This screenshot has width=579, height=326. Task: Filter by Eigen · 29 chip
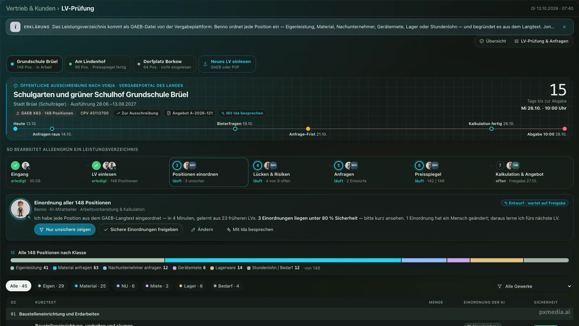pyautogui.click(x=51, y=286)
